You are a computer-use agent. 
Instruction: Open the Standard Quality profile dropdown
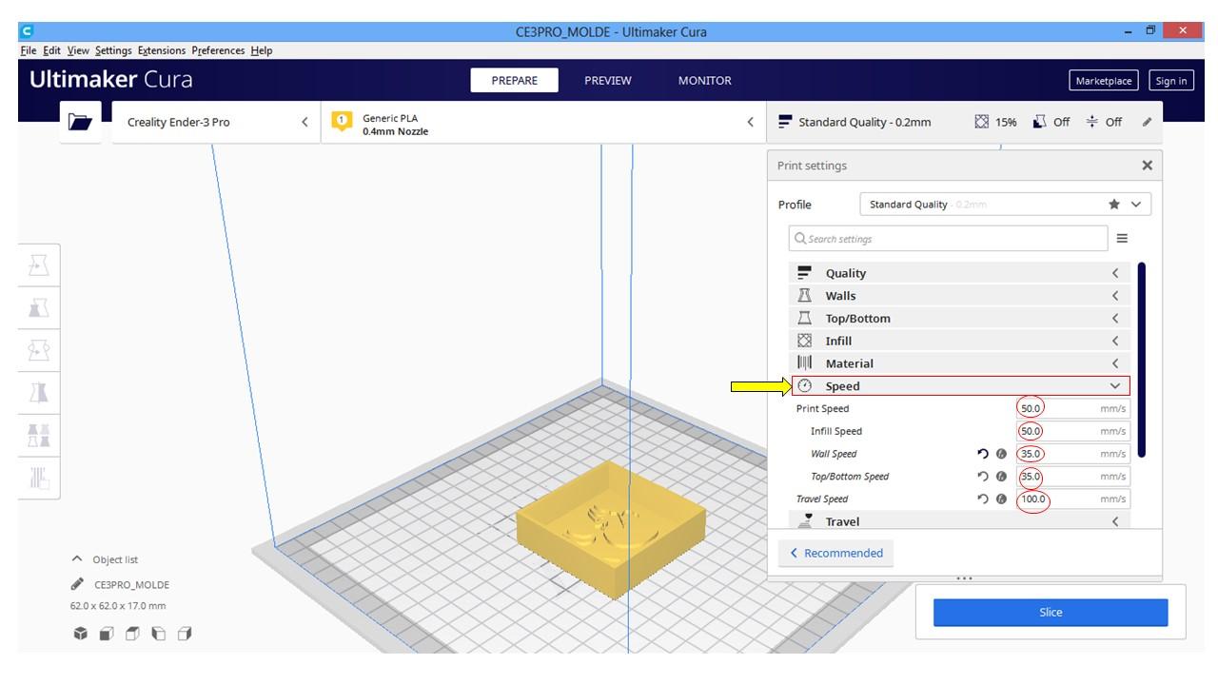(1005, 205)
